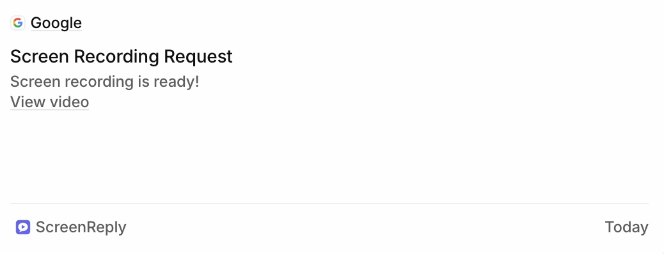Click the ScreenReply app icon

pyautogui.click(x=23, y=227)
